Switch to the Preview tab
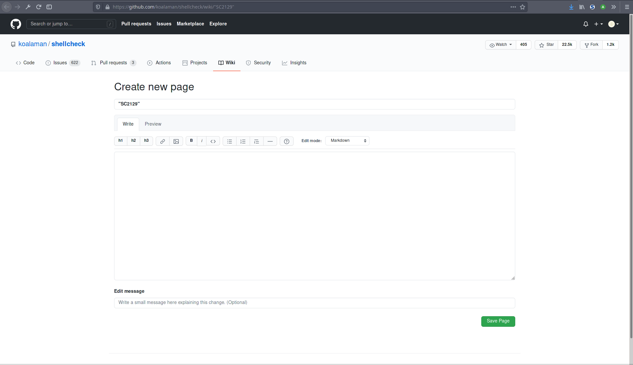Viewport: 633px width, 365px height. pyautogui.click(x=153, y=124)
